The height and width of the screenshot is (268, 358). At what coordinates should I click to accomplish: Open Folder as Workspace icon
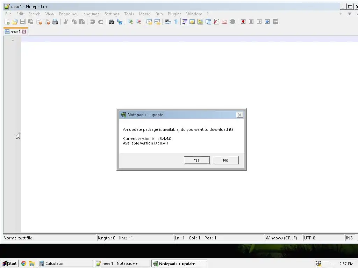[224, 22]
